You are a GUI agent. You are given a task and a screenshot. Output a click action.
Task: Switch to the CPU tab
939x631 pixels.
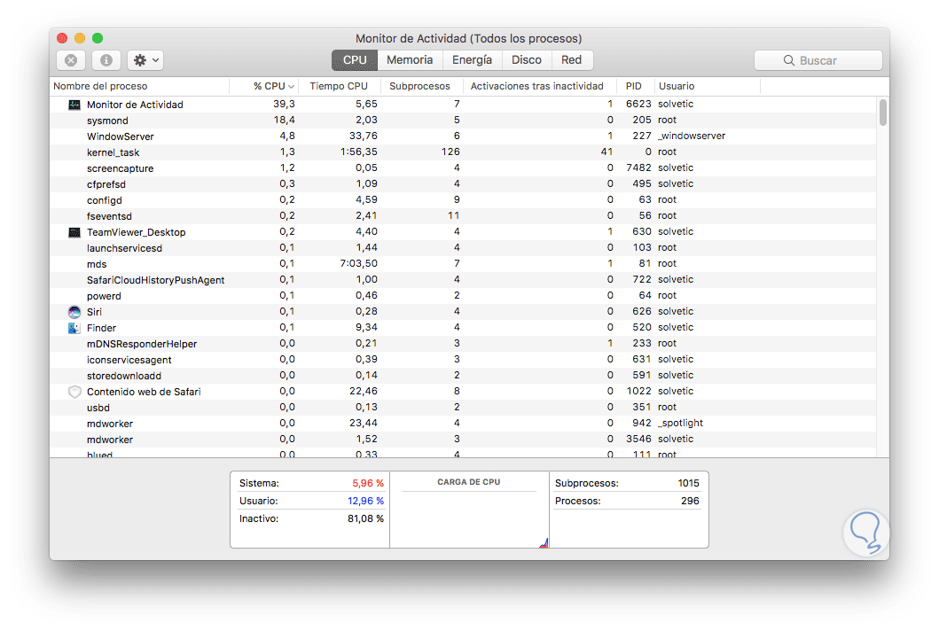click(x=355, y=60)
